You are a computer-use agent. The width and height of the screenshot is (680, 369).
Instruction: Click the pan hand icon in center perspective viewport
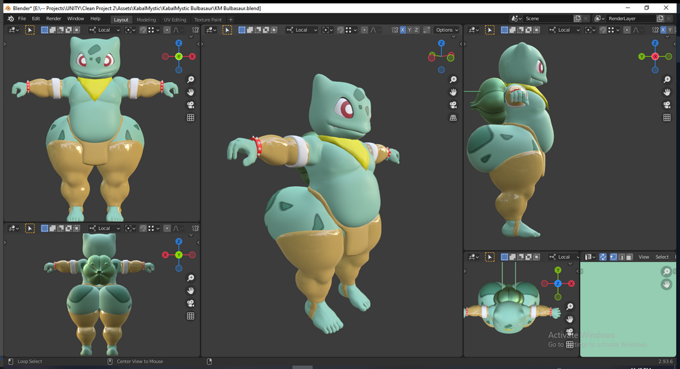[453, 92]
